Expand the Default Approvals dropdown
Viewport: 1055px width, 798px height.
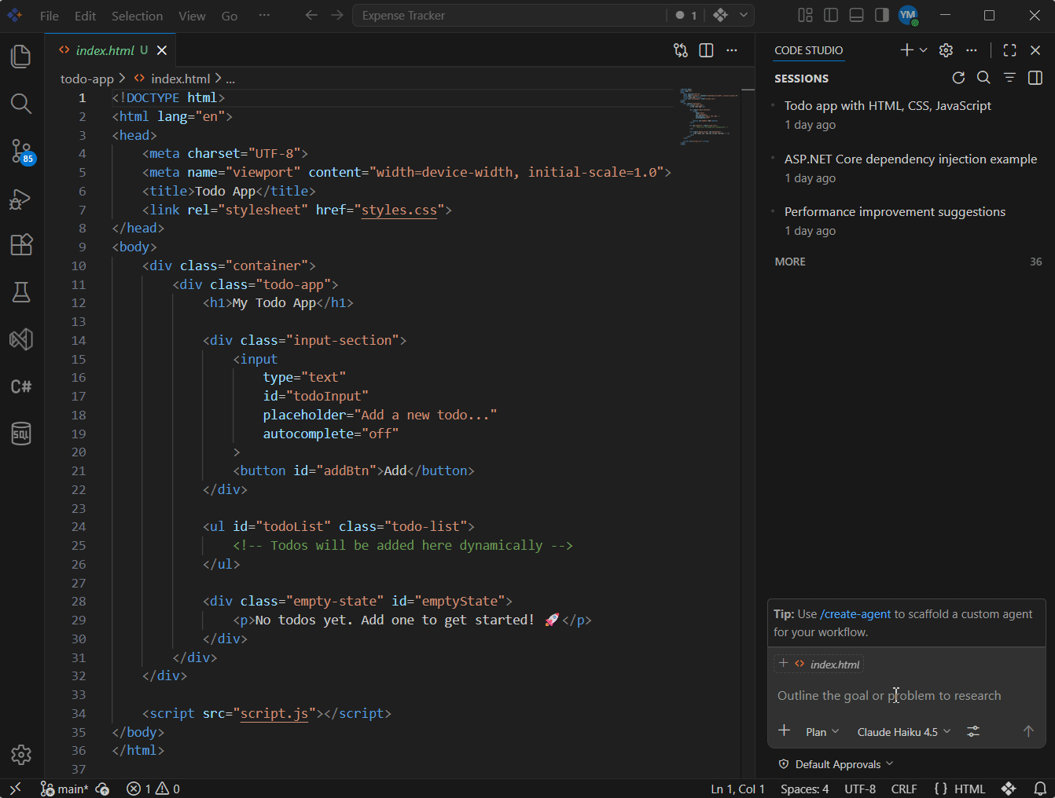(836, 764)
